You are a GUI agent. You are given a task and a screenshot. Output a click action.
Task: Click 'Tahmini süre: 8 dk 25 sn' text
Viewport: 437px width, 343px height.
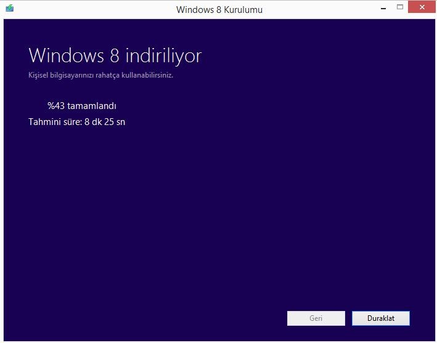(76, 122)
